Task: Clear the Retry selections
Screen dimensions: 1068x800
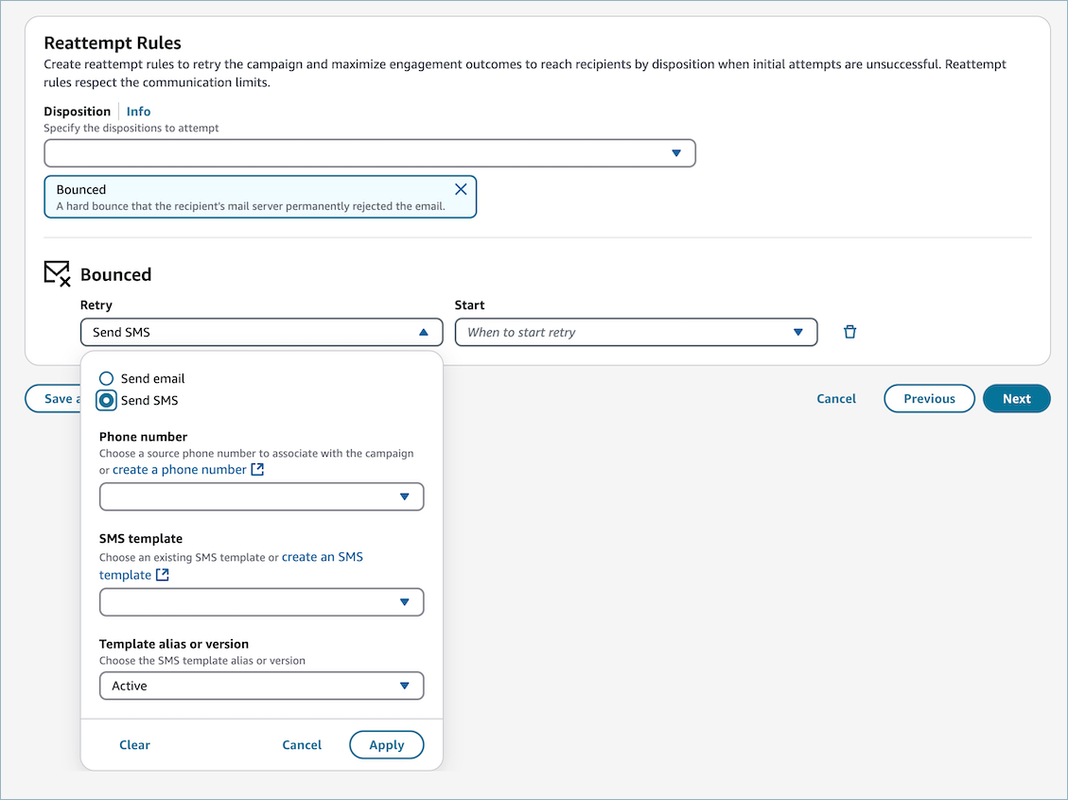Action: point(134,744)
